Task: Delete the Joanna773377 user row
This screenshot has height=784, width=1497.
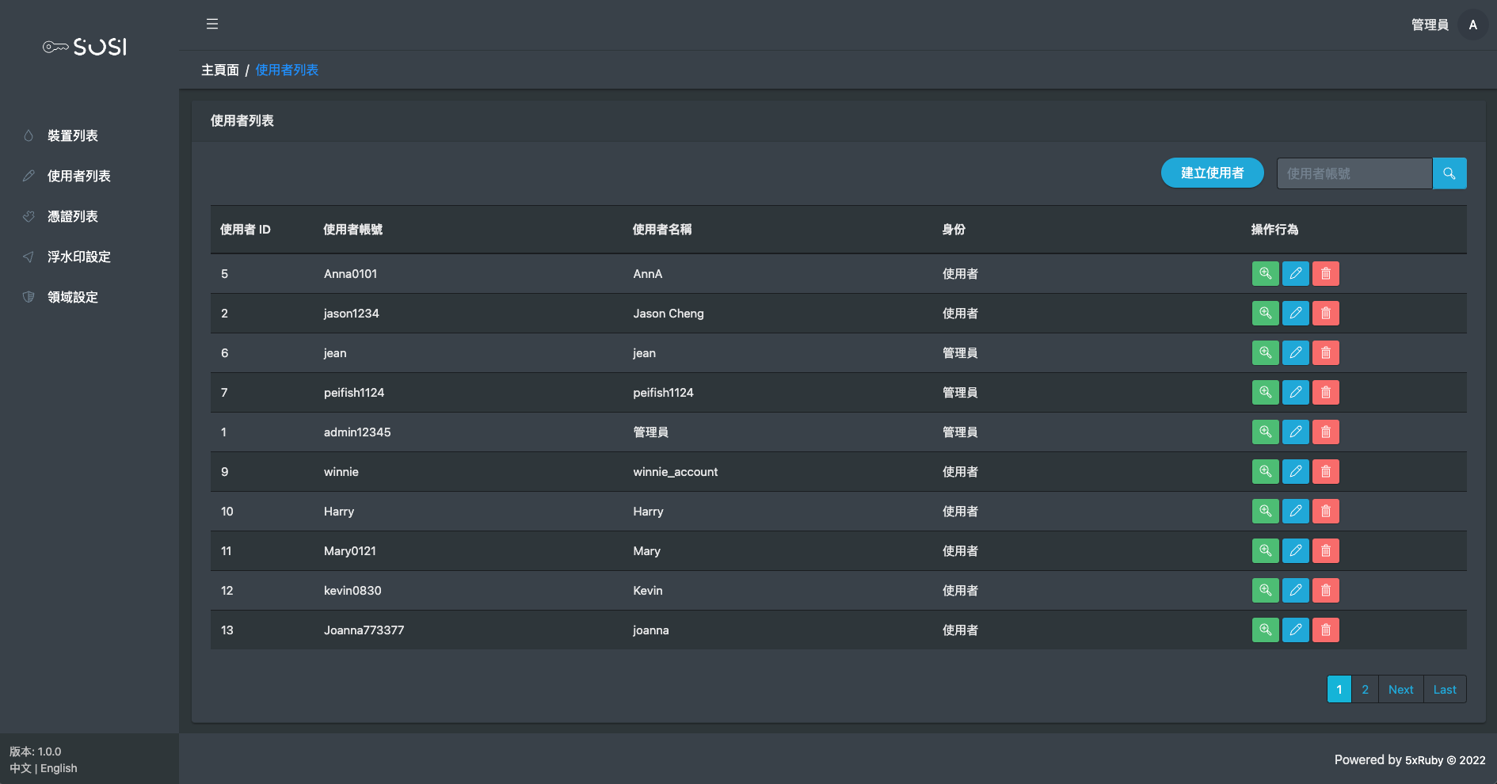Action: [x=1325, y=630]
